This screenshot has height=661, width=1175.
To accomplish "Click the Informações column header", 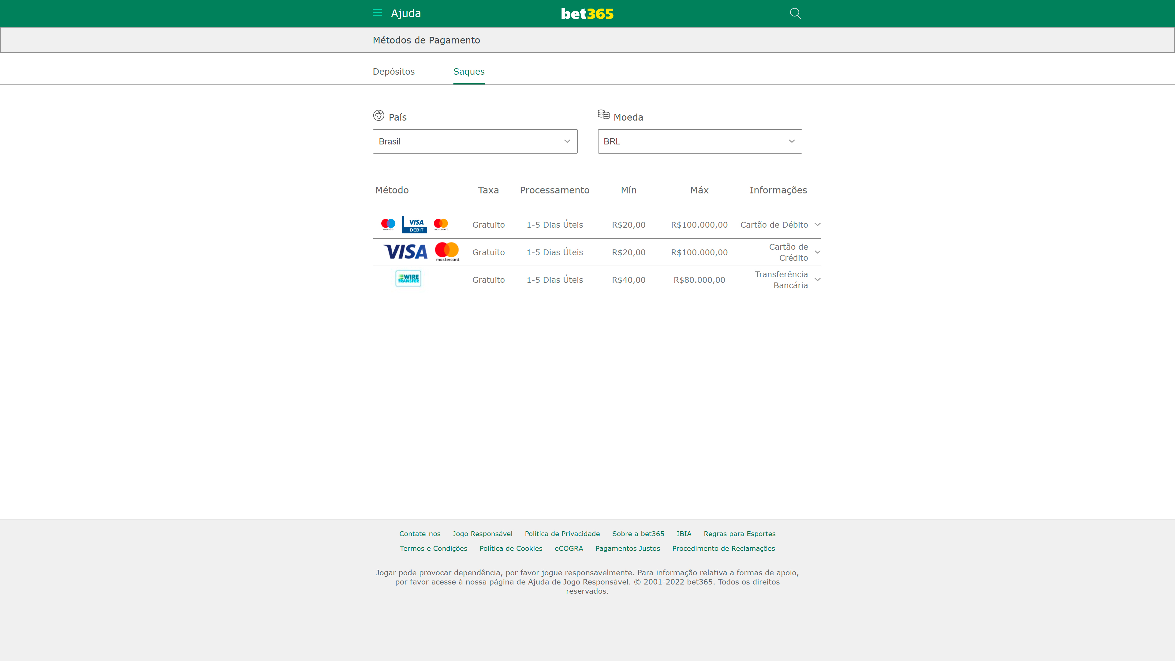I will coord(778,190).
